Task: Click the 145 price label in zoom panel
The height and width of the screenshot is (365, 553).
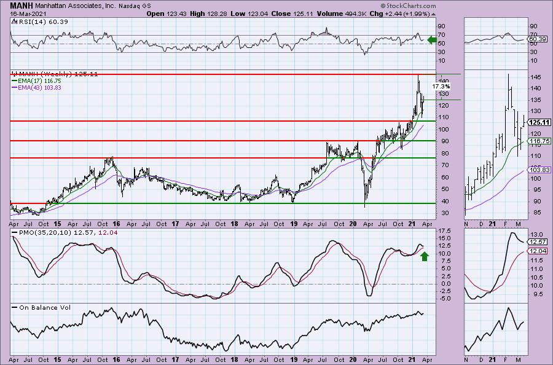Action: coord(536,77)
